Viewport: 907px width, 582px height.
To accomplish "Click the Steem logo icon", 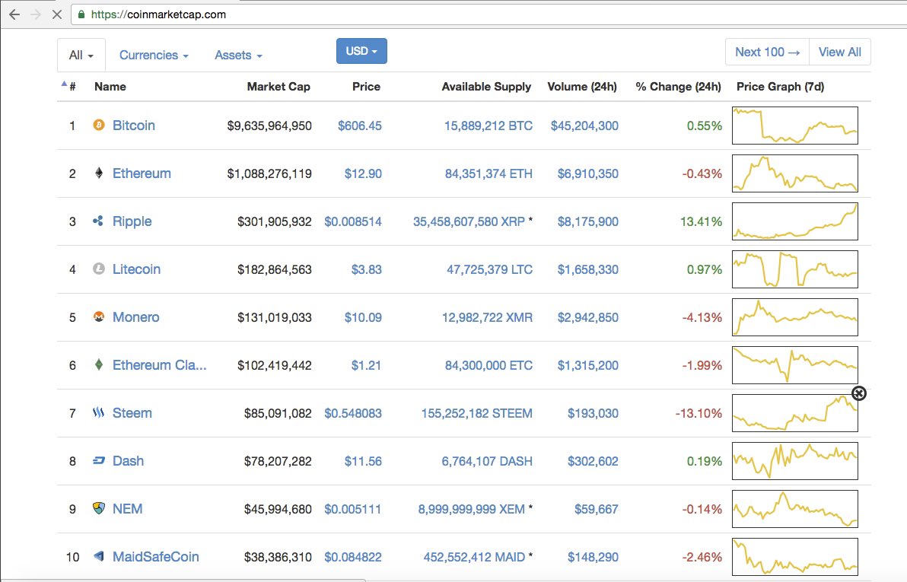I will tap(98, 412).
